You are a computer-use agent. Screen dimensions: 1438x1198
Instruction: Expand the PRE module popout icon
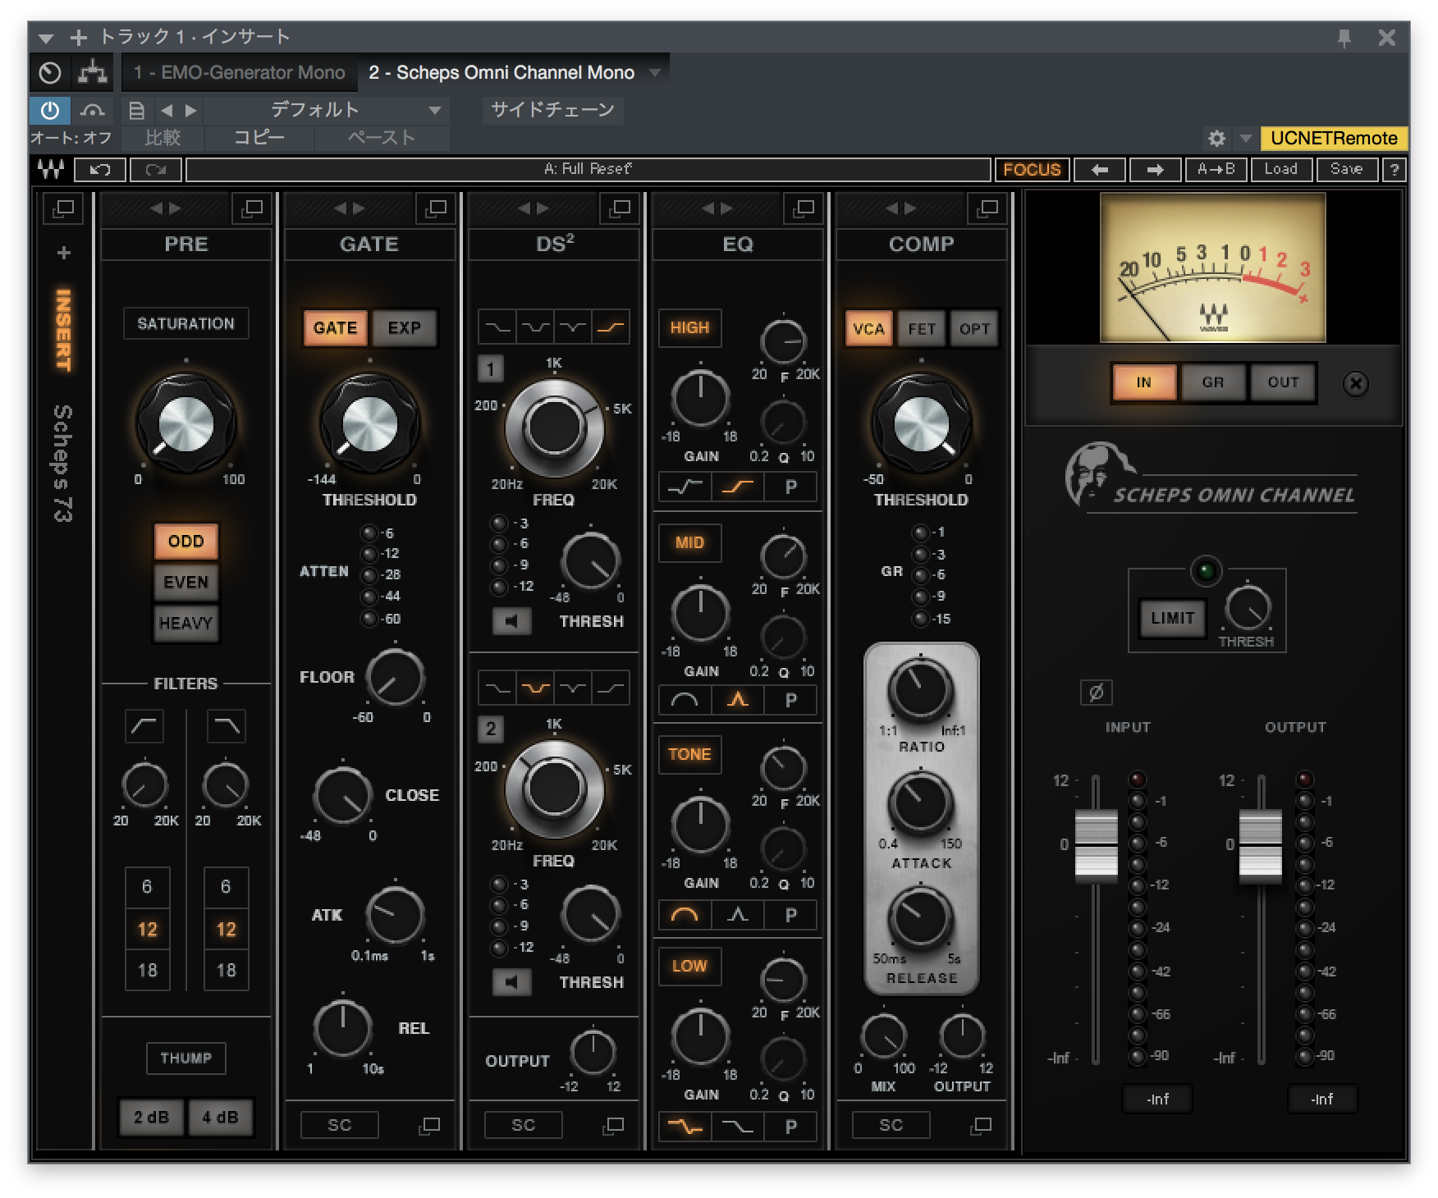pyautogui.click(x=252, y=208)
